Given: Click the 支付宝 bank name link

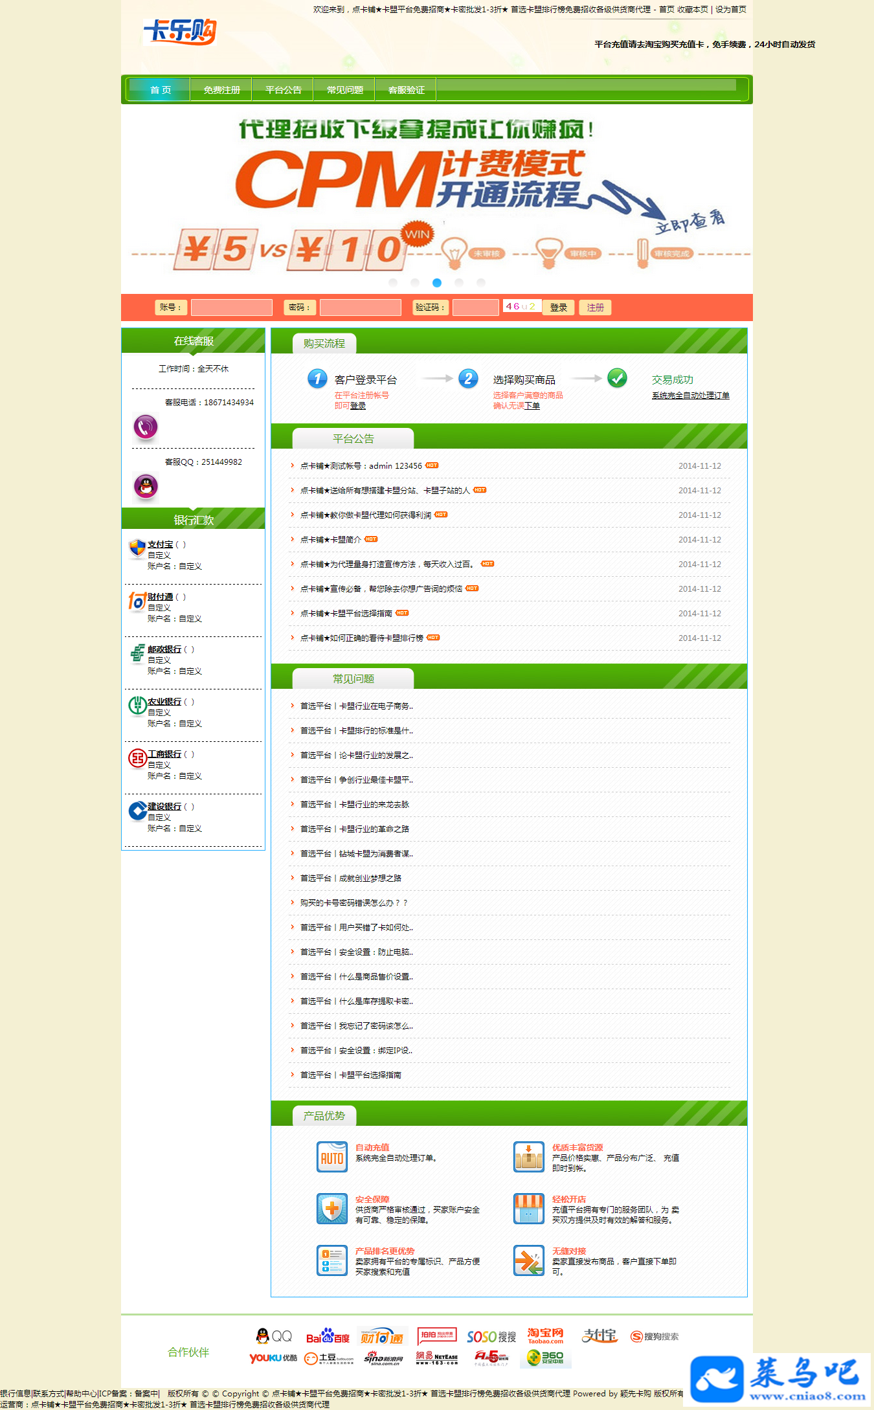Looking at the screenshot, I should coord(161,545).
